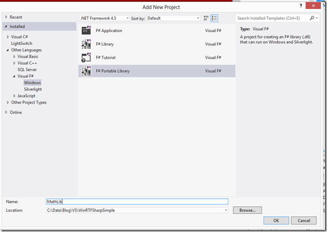This screenshot has width=327, height=232.
Task: Expand the JavaScript node
Action: (x=15, y=96)
